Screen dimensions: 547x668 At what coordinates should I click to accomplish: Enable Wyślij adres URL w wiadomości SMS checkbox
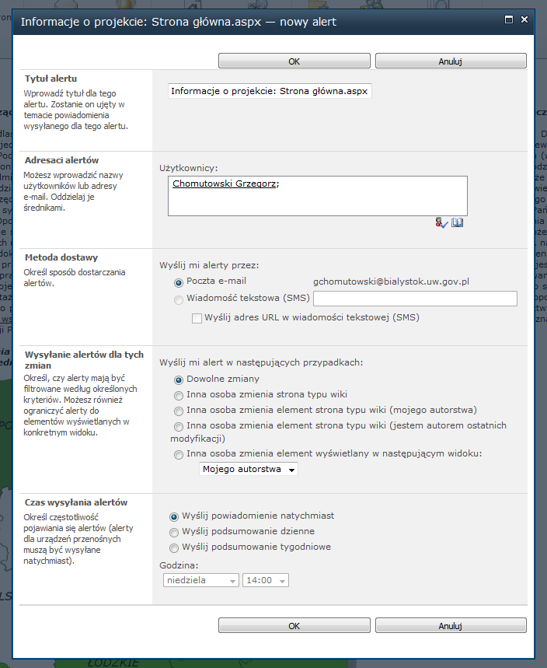click(197, 318)
